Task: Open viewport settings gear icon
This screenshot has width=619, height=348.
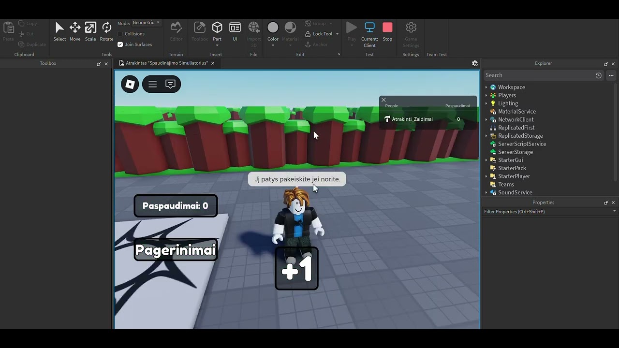Action: point(475,63)
